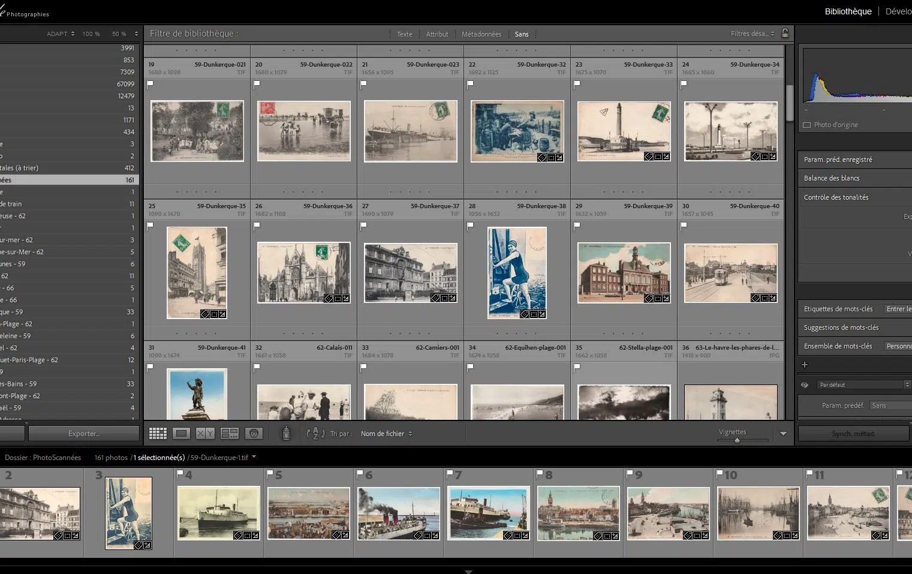
Task: Click keyword tag badge on 59-Dunkerque-32
Action: 541,157
